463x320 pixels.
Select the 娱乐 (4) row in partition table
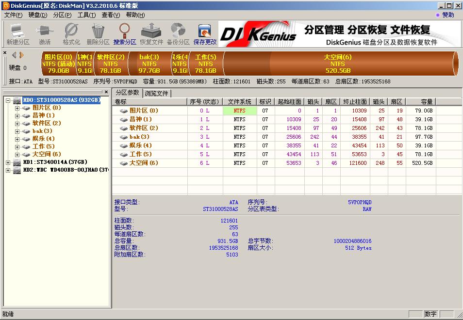pyautogui.click(x=274, y=145)
